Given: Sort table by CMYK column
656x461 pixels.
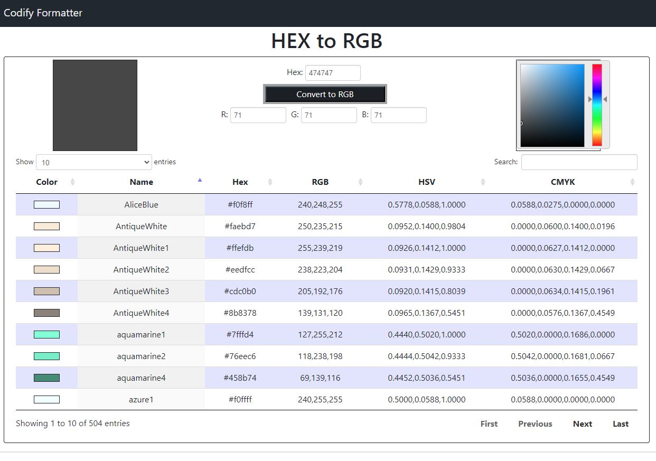Looking at the screenshot, I should (x=563, y=182).
